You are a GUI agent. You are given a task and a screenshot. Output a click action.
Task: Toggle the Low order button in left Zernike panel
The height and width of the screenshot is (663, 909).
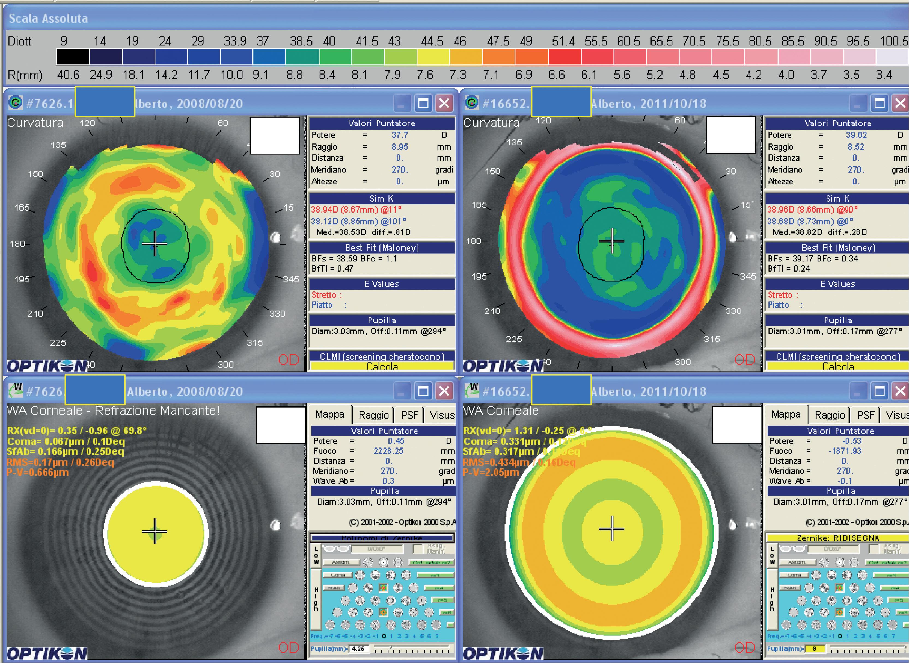click(316, 555)
